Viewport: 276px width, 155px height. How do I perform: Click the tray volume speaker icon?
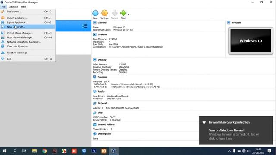pos(248,151)
